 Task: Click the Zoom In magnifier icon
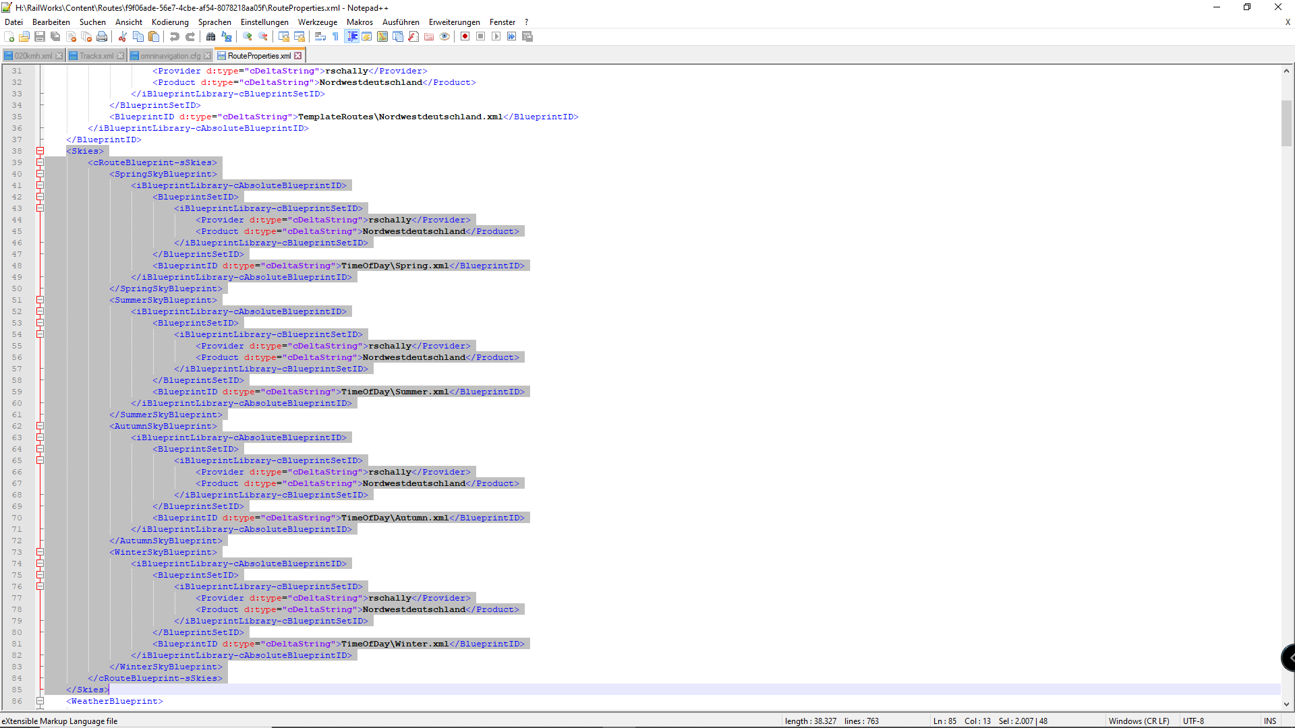pyautogui.click(x=248, y=36)
